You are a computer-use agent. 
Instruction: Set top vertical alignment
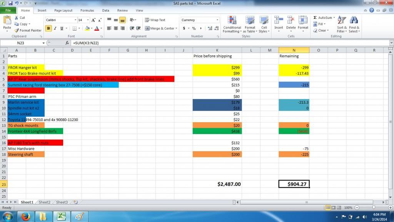(x=109, y=20)
